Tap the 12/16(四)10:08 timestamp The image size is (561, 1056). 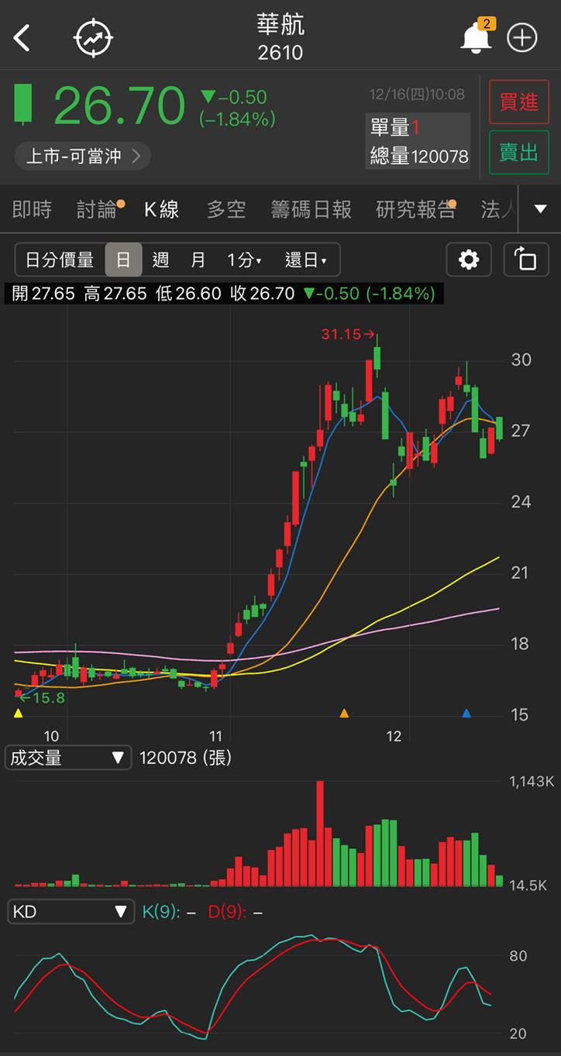pyautogui.click(x=417, y=95)
